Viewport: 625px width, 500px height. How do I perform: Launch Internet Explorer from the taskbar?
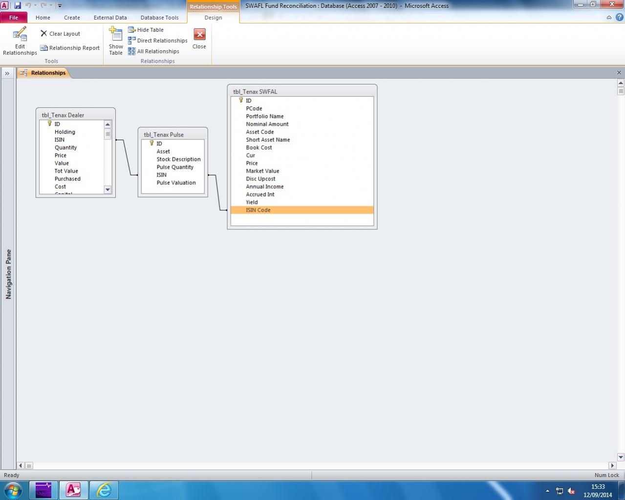tap(104, 490)
